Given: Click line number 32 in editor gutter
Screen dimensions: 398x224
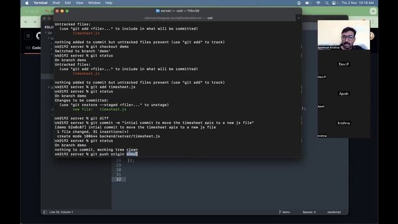Looking at the screenshot, I should point(119,179).
